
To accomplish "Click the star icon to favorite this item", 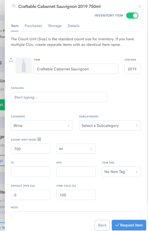I will [x=13, y=6].
